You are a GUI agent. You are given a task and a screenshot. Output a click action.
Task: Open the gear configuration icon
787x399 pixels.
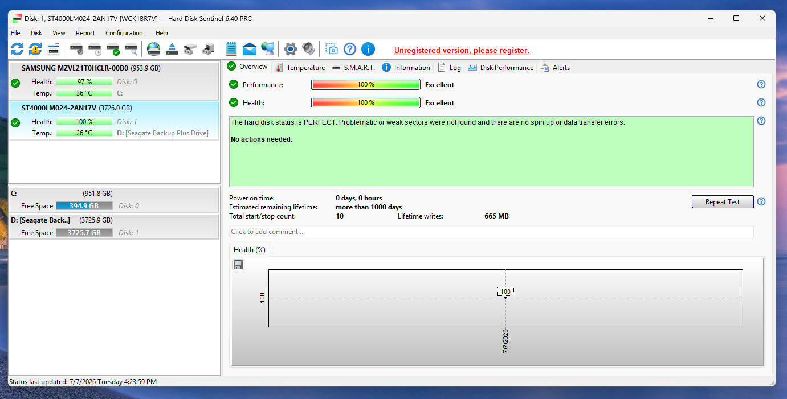click(x=291, y=49)
